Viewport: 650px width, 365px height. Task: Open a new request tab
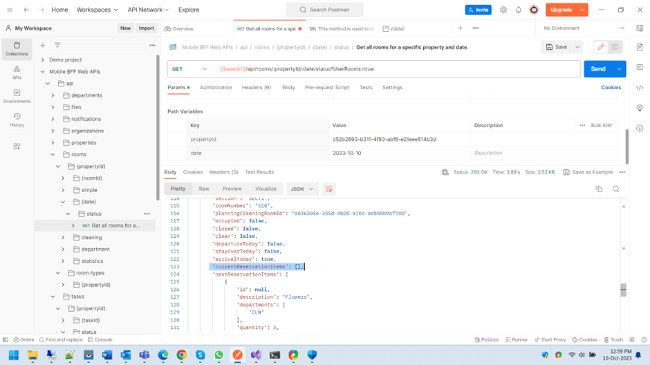(x=460, y=28)
